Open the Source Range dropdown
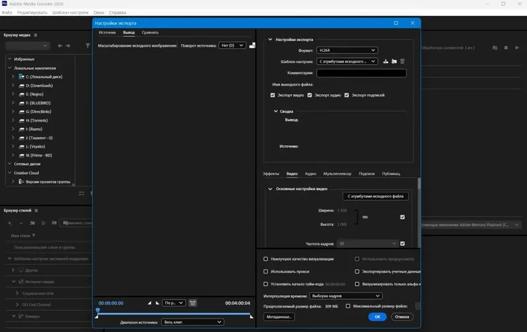Screen dimensions: 527x332 (192, 322)
